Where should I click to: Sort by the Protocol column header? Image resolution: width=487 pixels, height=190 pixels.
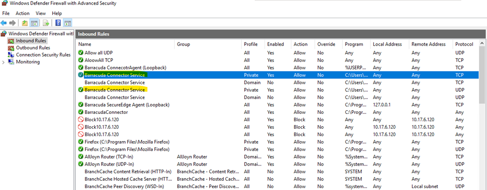point(466,44)
